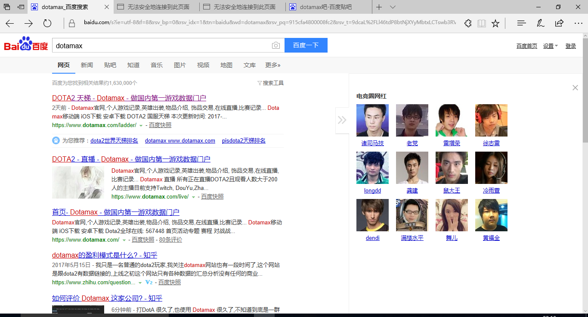Go forward with the right arrow
Screen dimensions: 588x317
click(28, 23)
